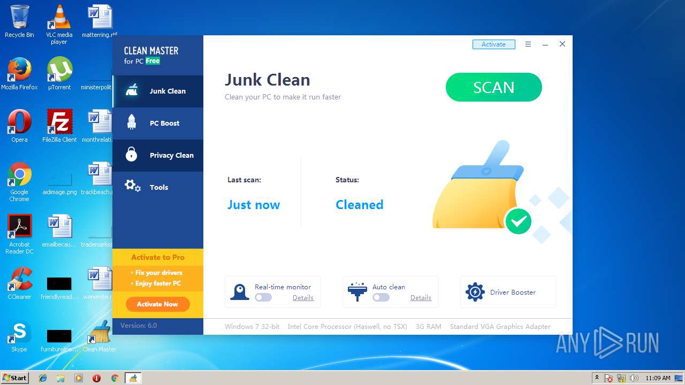Click the rocket PC Boost icon

(x=132, y=122)
